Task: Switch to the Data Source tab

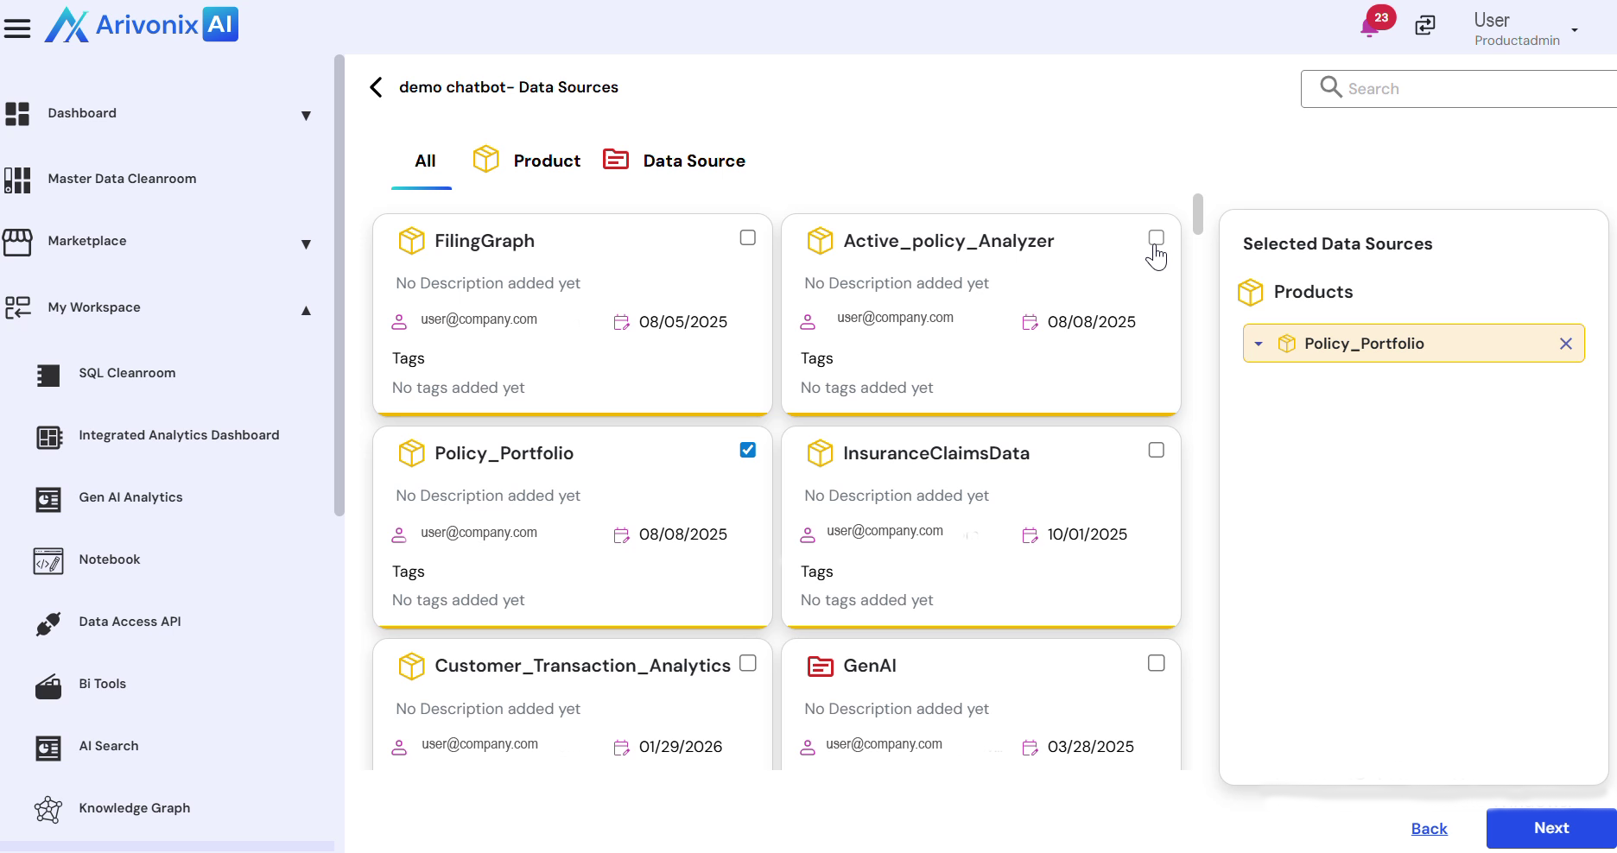Action: coord(693,161)
